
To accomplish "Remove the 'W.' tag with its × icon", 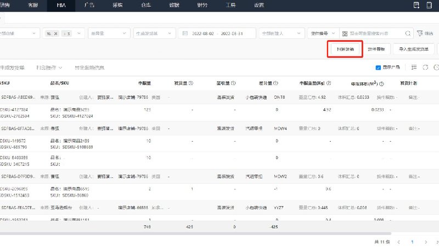I will 56,33.
